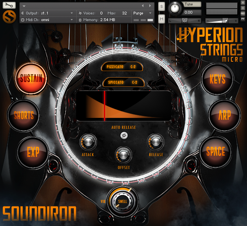Open the wrench instrument options icon

[x=9, y=5]
